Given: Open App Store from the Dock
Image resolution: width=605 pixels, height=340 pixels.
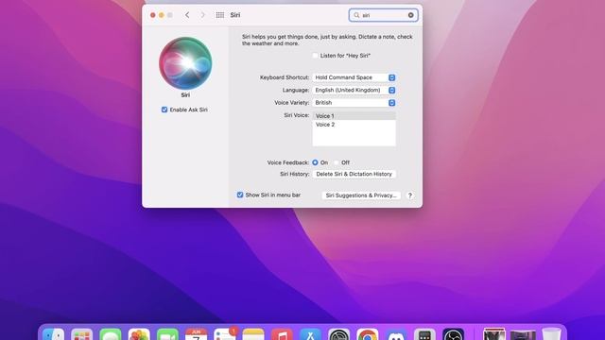Looking at the screenshot, I should click(x=310, y=334).
